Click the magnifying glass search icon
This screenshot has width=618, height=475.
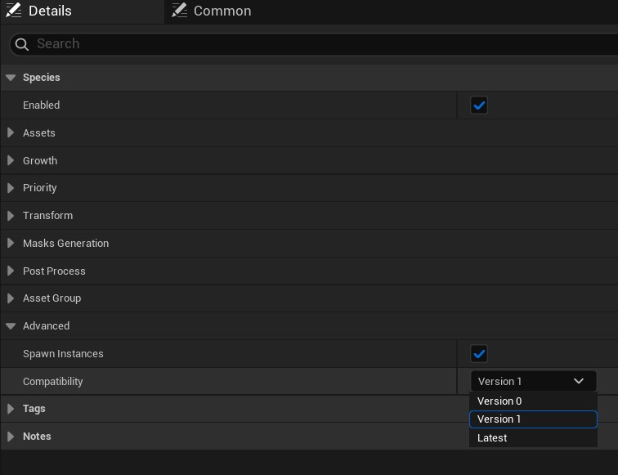(x=22, y=44)
